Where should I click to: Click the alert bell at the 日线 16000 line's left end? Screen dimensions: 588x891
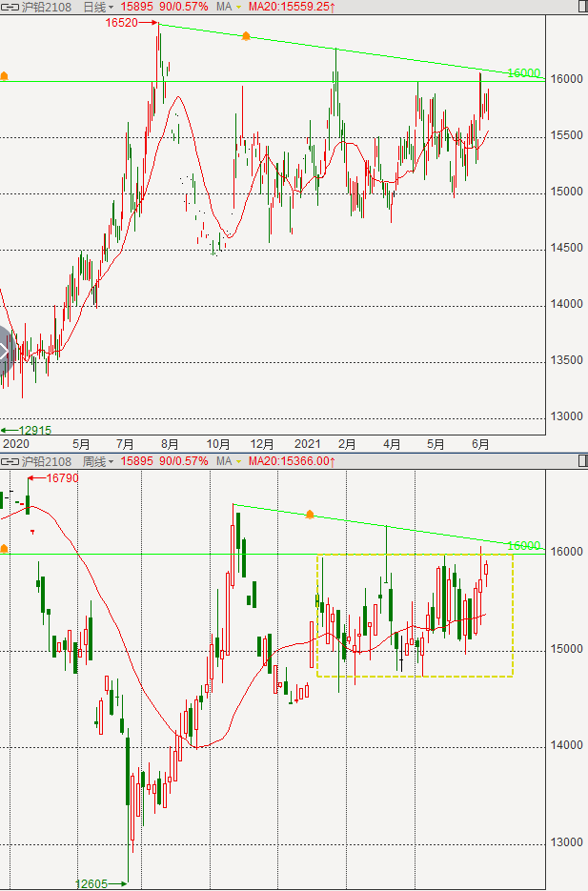pos(4,76)
